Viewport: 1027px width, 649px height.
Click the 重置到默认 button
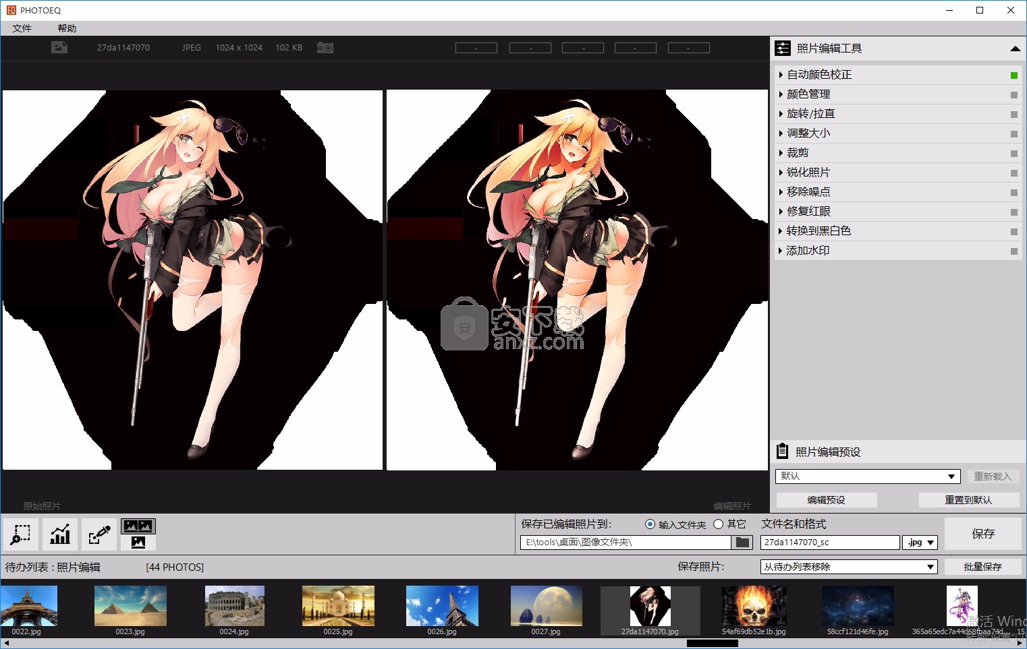tap(968, 499)
